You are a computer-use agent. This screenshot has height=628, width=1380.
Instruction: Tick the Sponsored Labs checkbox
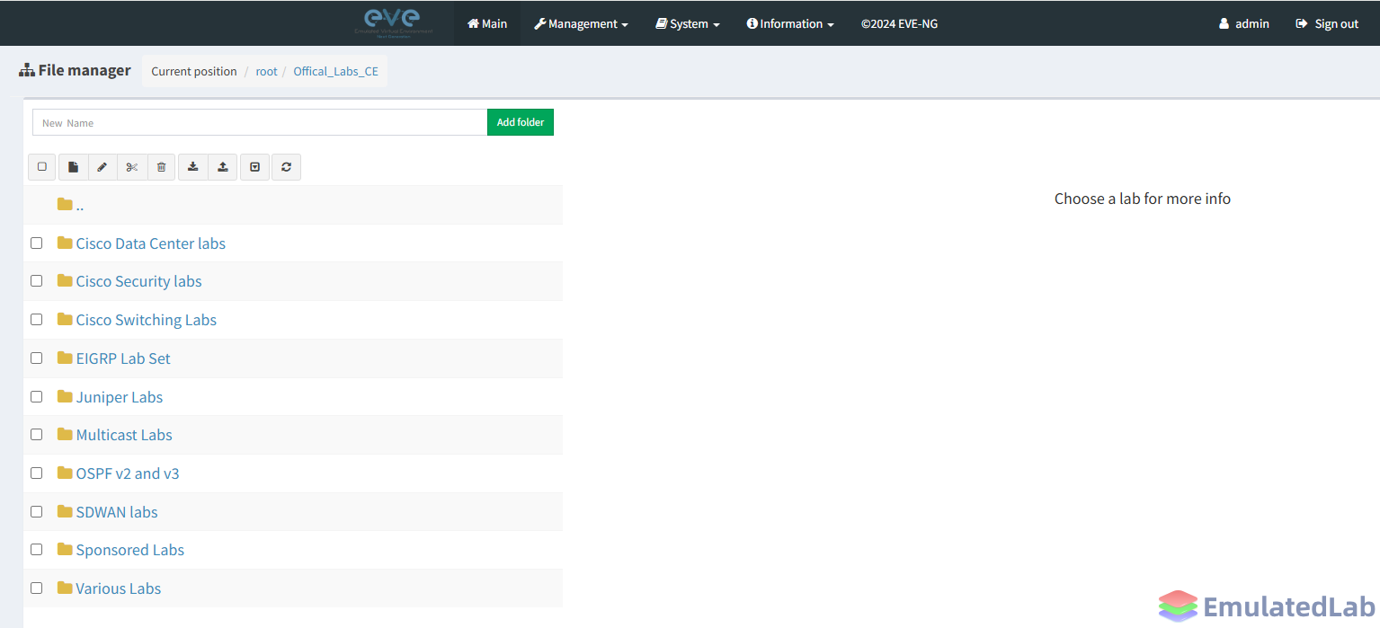coord(37,549)
